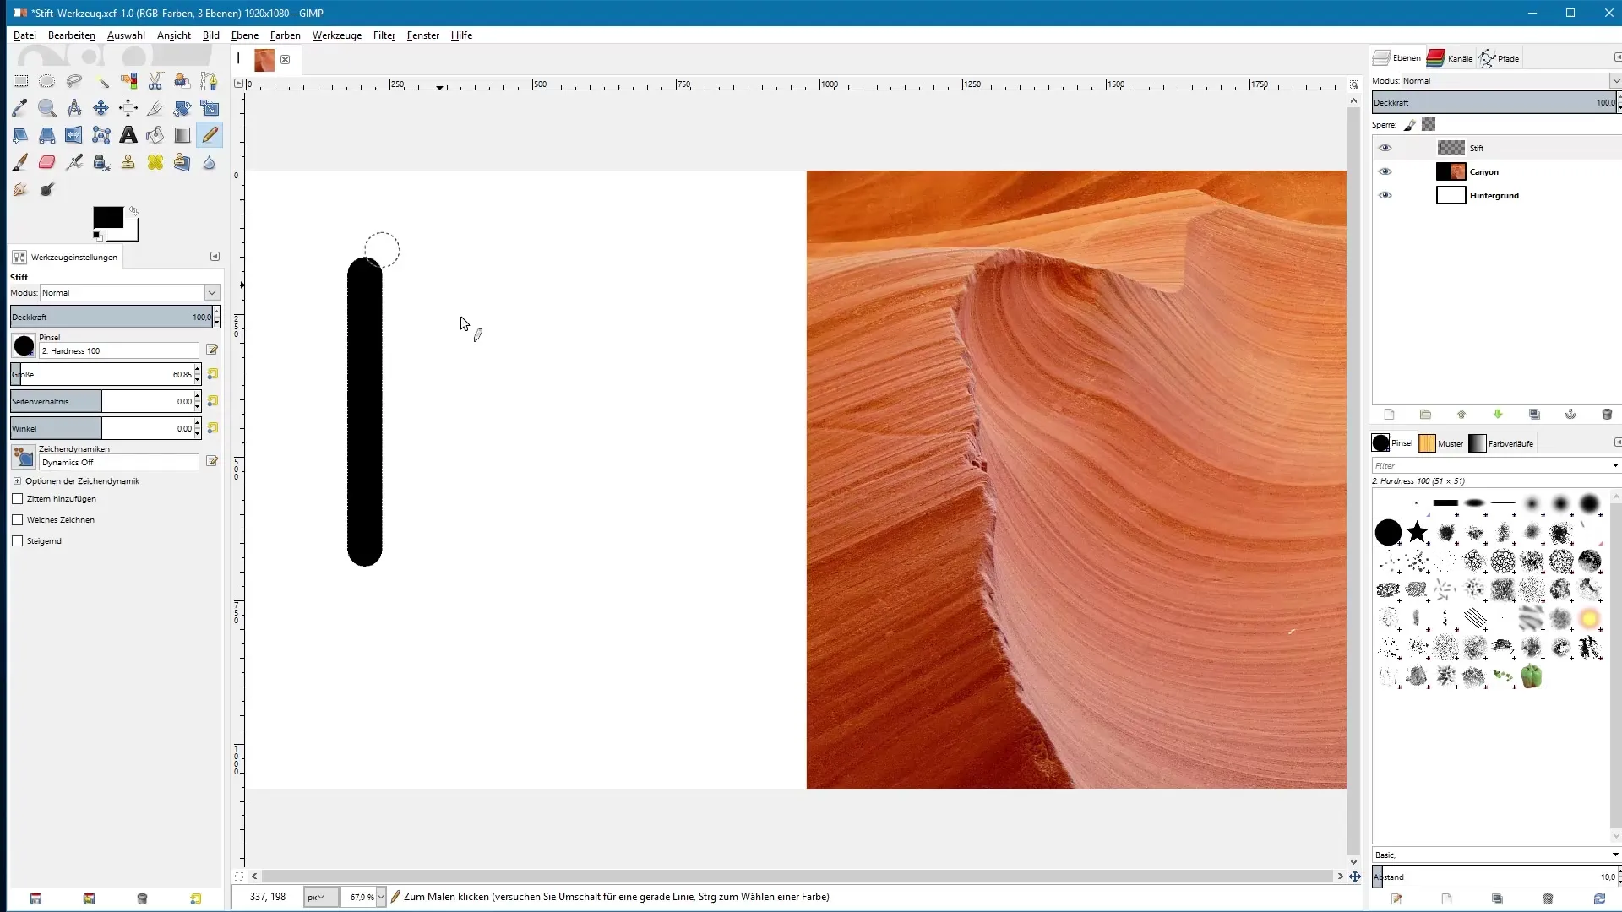The image size is (1622, 912).
Task: Select the Color Picker eyedropper tool
Action: point(20,108)
